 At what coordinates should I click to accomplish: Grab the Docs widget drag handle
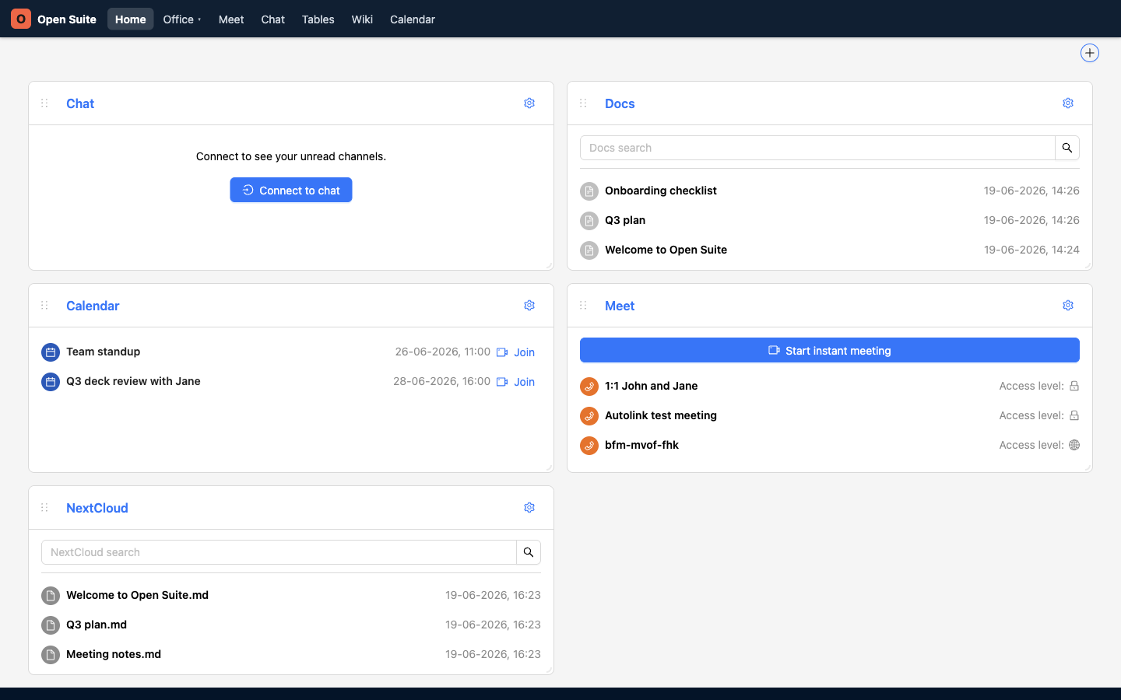583,103
